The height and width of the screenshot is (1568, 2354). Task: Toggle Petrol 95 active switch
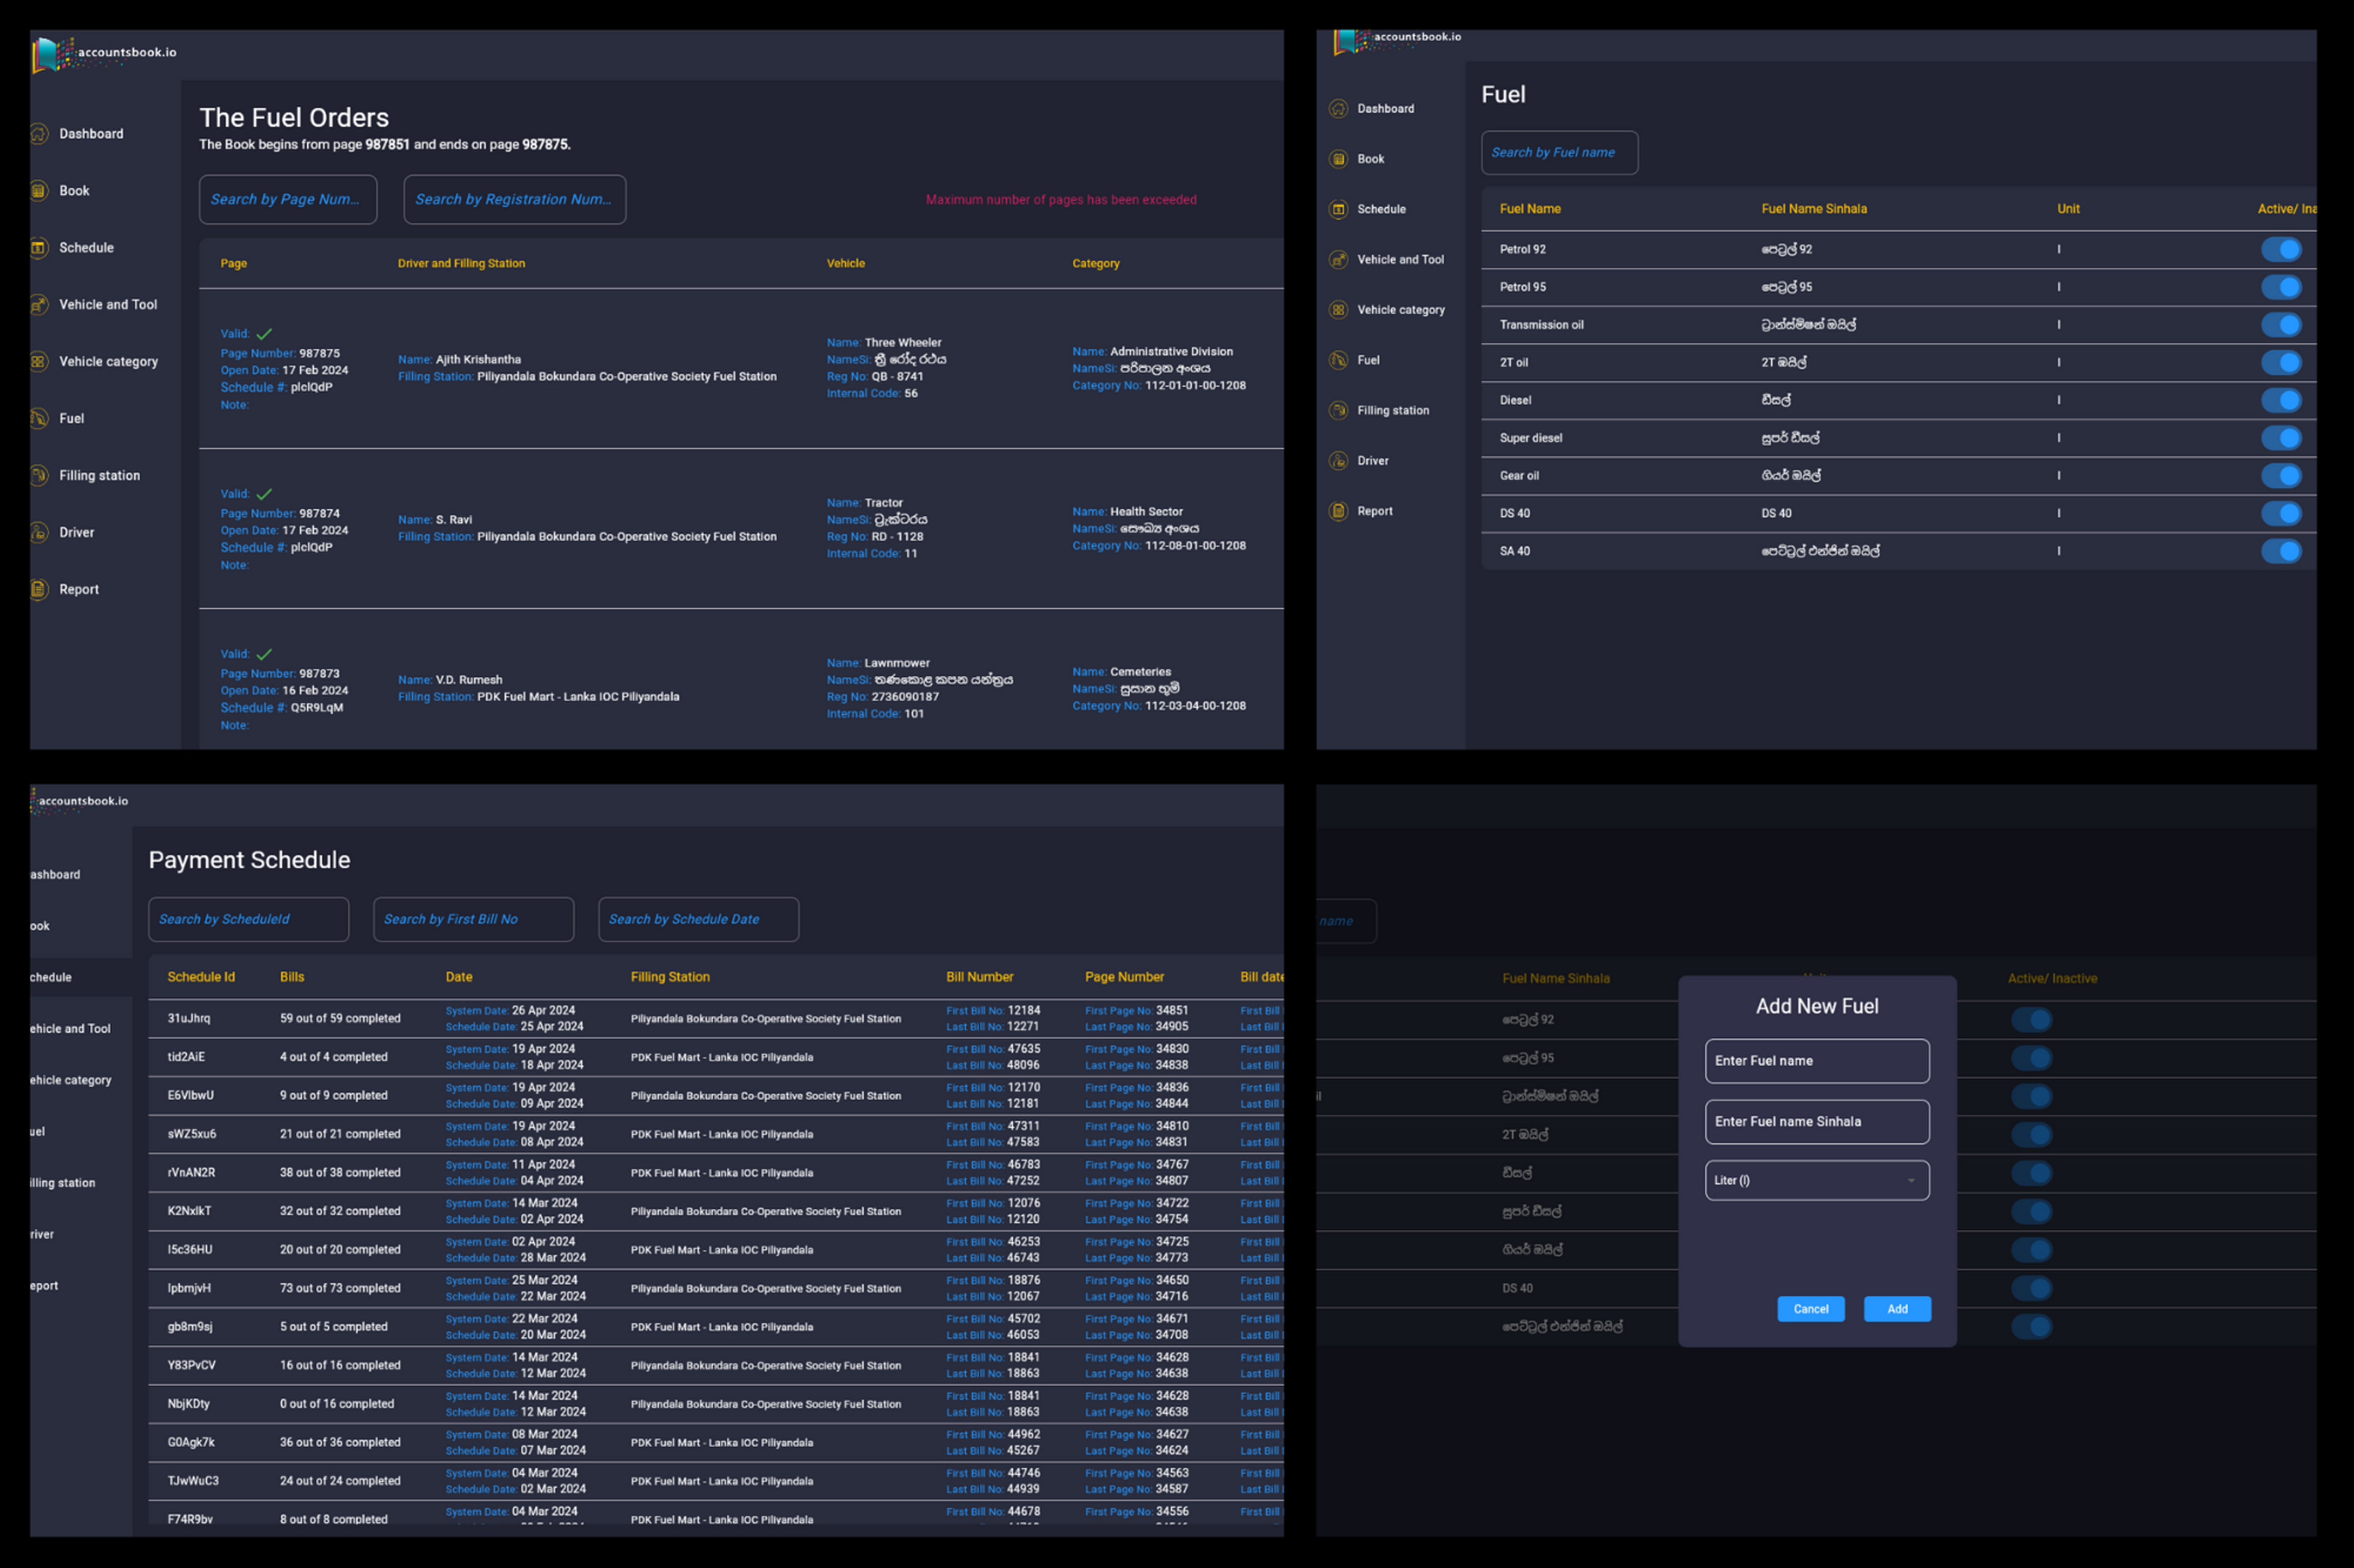point(2282,287)
